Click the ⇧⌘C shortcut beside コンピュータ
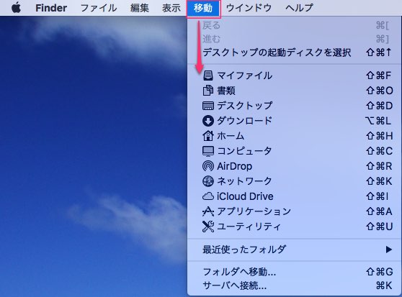Viewport: 402px width, 297px height. point(380,151)
